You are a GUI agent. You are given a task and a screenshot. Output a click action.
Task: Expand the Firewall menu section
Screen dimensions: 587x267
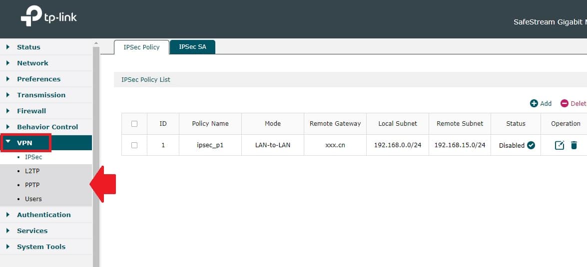31,111
